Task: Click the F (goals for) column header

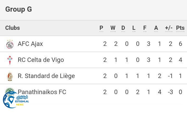Action: (x=145, y=28)
